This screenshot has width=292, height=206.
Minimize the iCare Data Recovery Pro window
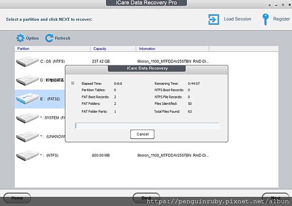click(276, 5)
